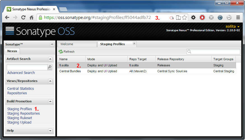Screen dimensions: 245x140
Task: Expand the Help section
Action: [50, 131]
